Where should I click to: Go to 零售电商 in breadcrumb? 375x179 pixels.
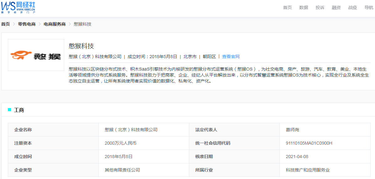point(27,24)
